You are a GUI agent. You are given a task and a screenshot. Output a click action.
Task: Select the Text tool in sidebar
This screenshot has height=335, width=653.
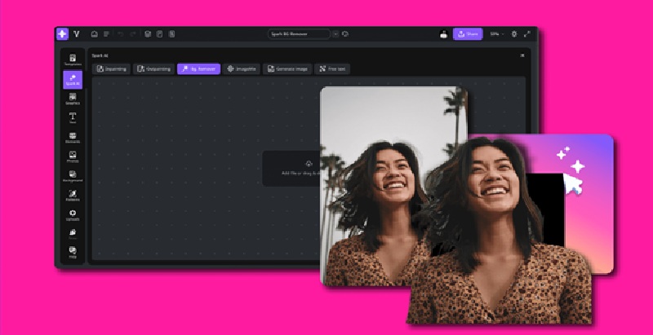click(73, 118)
